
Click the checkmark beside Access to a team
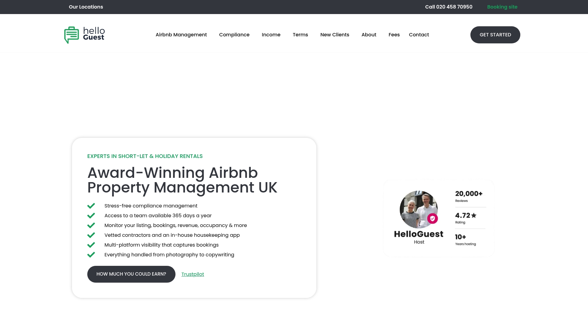coord(91,216)
